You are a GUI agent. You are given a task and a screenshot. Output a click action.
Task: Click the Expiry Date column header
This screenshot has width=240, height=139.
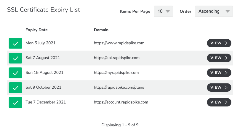[x=36, y=30]
